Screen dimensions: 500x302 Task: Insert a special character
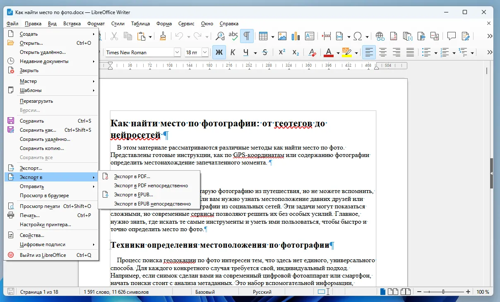click(x=358, y=36)
